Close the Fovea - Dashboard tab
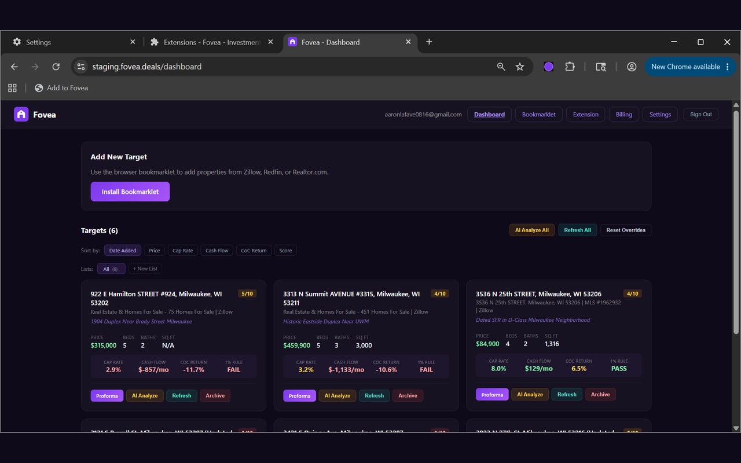Screen dimensions: 741x463 coord(408,42)
